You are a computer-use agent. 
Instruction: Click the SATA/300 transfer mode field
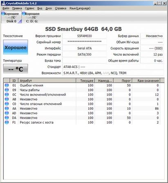point(84,54)
